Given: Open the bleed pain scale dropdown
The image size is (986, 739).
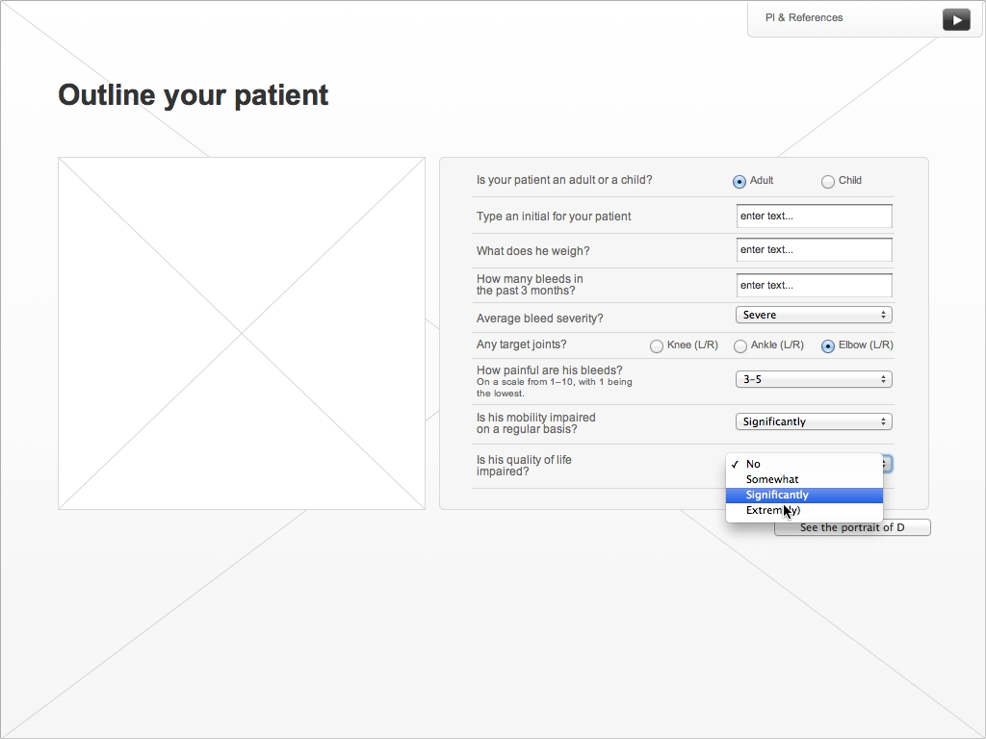Looking at the screenshot, I should pyautogui.click(x=814, y=379).
